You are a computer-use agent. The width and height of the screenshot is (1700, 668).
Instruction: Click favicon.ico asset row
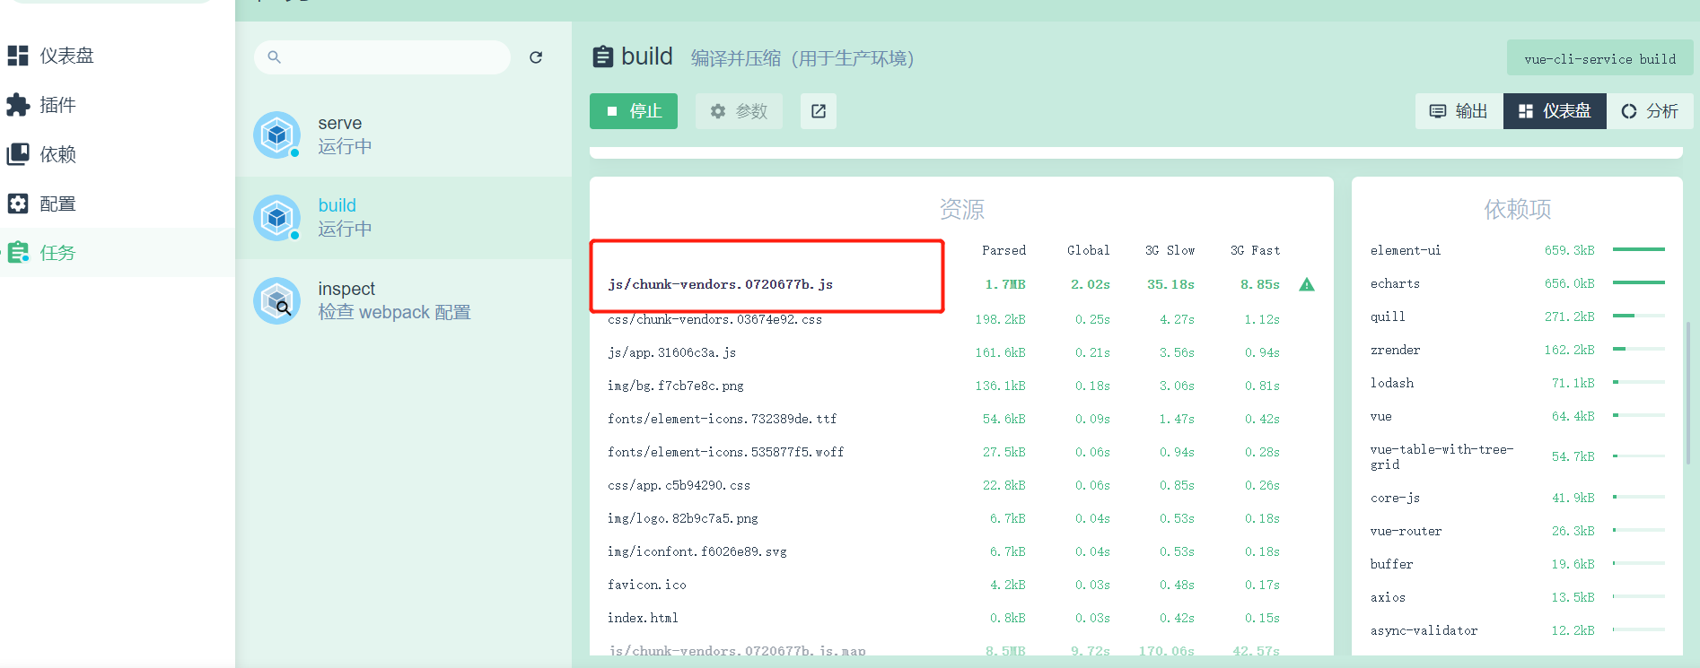pos(960,585)
